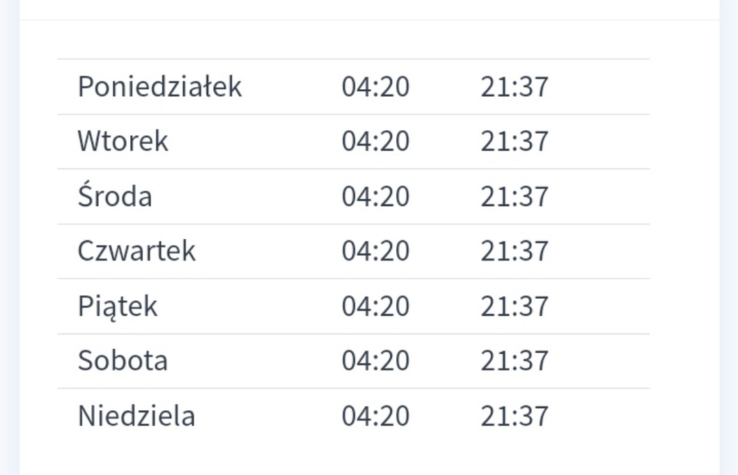Select the Czwartek day label
The height and width of the screenshot is (475, 738).
pos(136,251)
